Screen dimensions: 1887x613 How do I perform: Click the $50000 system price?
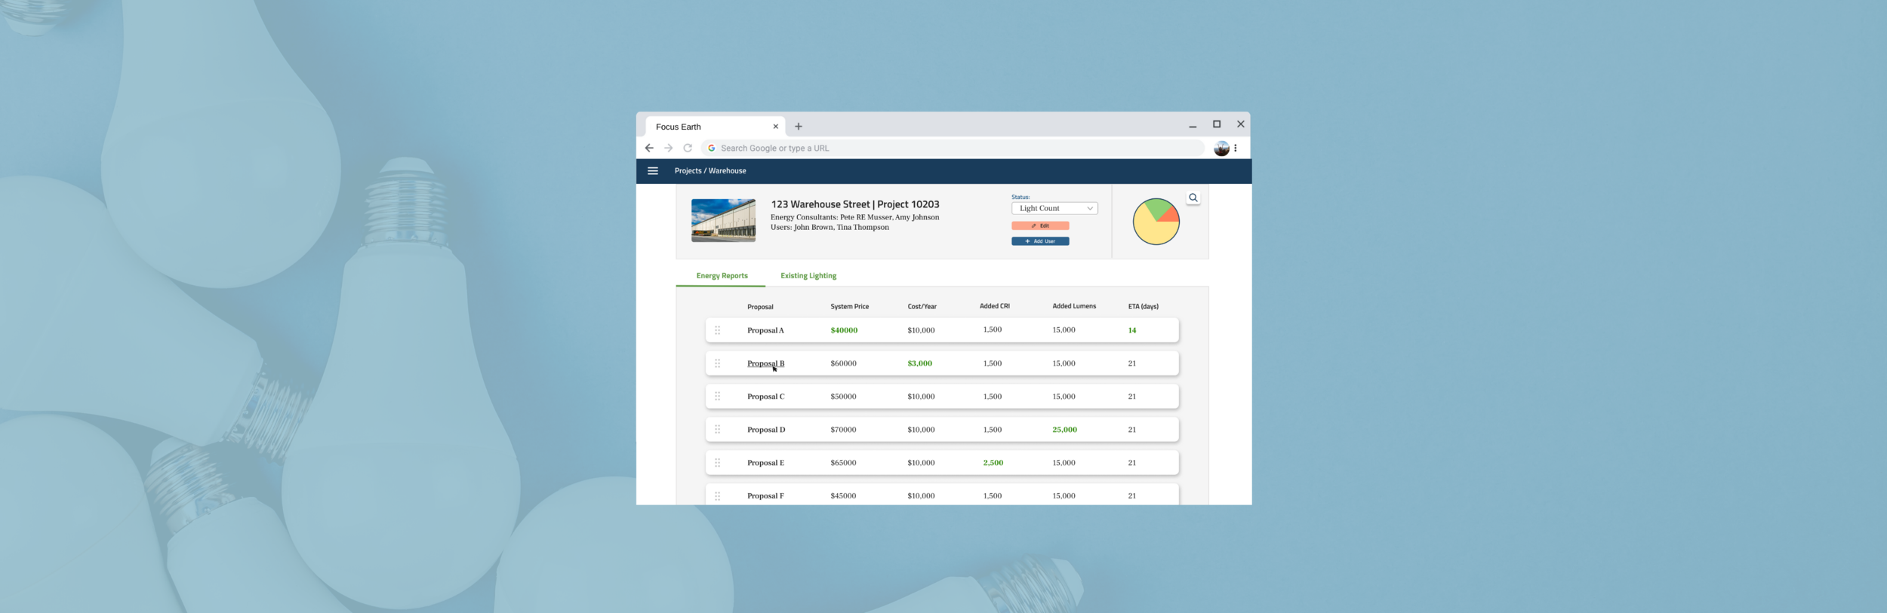click(843, 397)
